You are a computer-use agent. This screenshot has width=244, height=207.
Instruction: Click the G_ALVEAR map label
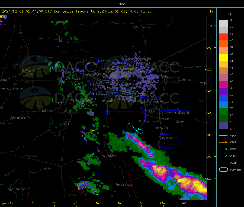162,119
